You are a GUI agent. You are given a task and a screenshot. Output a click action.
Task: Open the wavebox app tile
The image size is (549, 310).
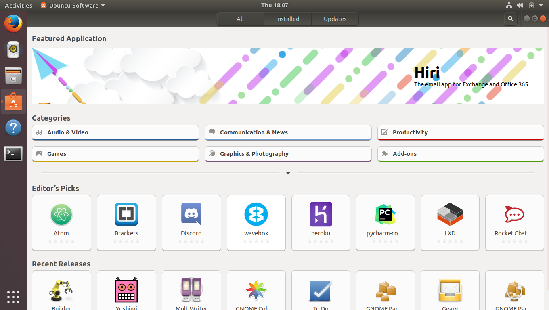(256, 223)
